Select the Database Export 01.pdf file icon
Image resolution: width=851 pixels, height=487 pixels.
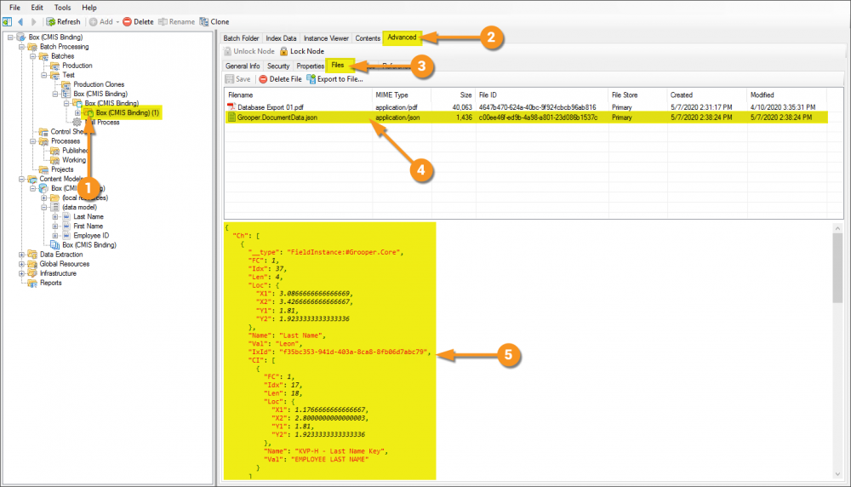(231, 107)
